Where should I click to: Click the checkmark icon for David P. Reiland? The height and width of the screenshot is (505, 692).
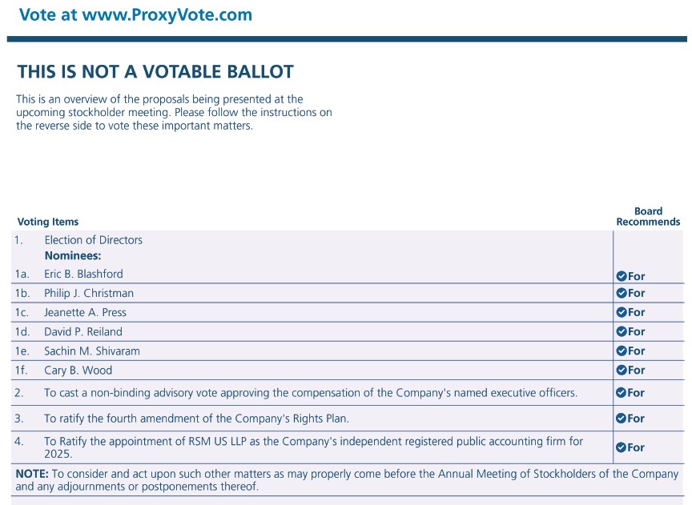[x=621, y=332]
